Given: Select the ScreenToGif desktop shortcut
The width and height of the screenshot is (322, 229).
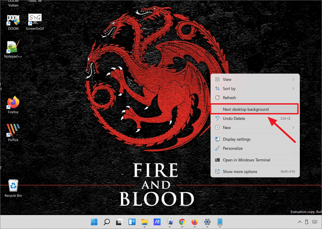Looking at the screenshot, I should coord(35,22).
